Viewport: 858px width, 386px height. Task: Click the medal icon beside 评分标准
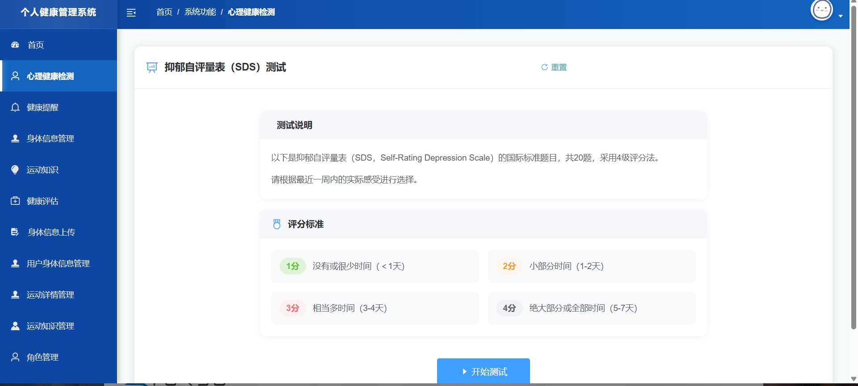tap(277, 224)
